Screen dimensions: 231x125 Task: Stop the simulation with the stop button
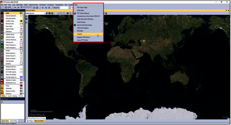49,8
